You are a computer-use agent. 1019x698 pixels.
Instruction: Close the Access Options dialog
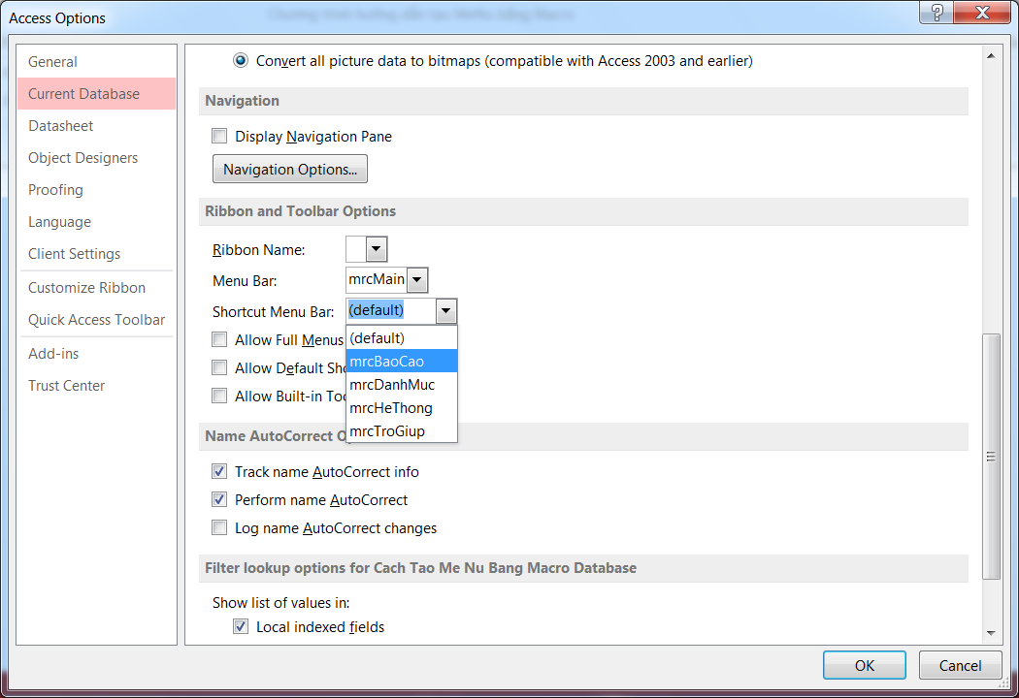click(982, 13)
